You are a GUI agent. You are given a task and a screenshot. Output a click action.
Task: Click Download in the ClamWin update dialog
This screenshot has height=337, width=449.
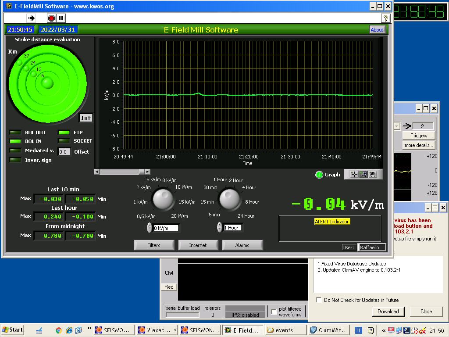[388, 312]
